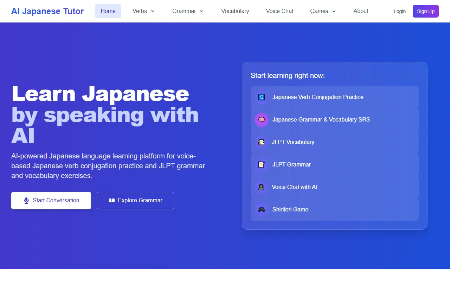Open the About page
Image resolution: width=450 pixels, height=281 pixels.
click(x=361, y=11)
